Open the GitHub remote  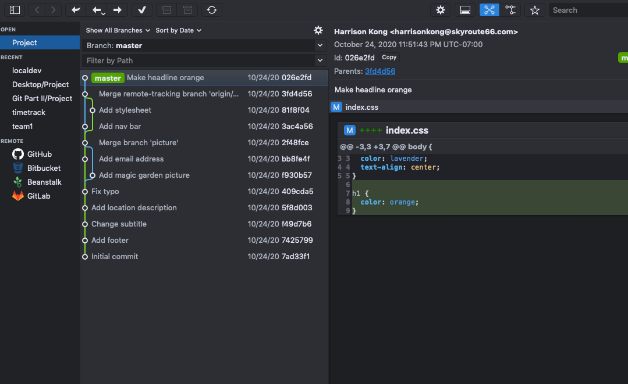pyautogui.click(x=39, y=154)
